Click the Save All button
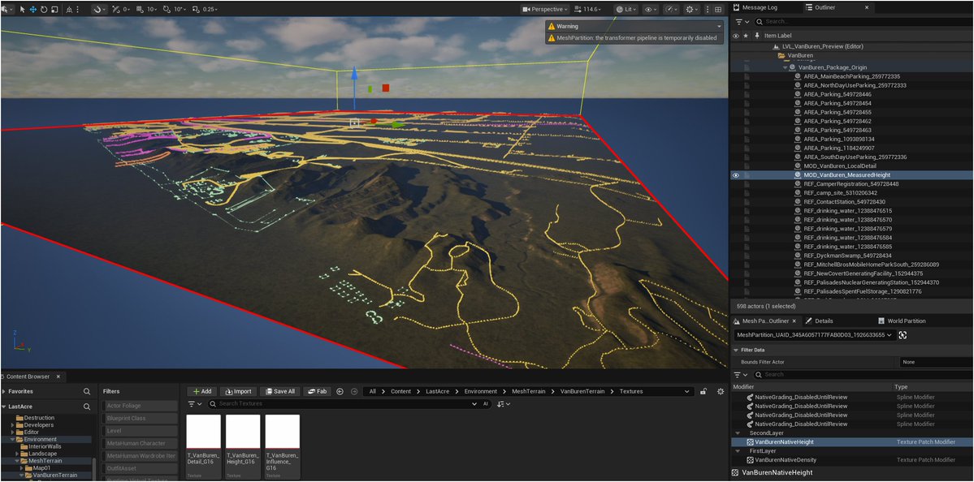Screen dimensions: 974x482 tap(280, 391)
